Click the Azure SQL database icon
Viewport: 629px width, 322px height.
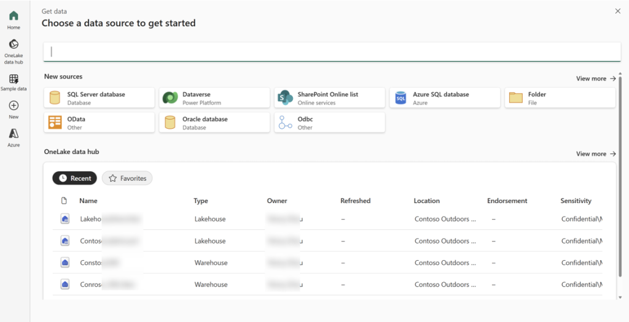[400, 98]
